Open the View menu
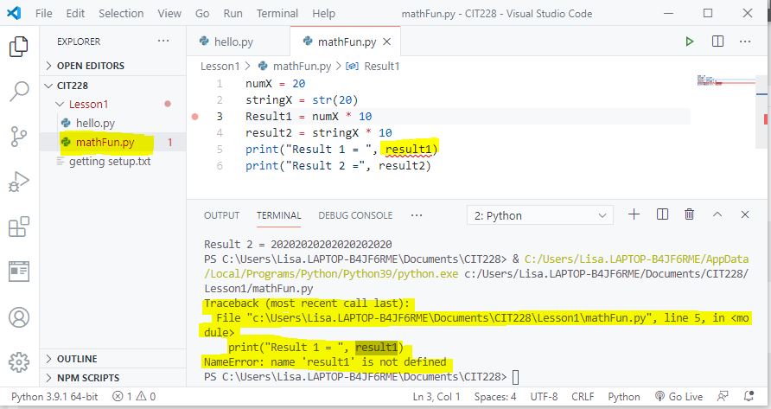The image size is (771, 409). (169, 13)
